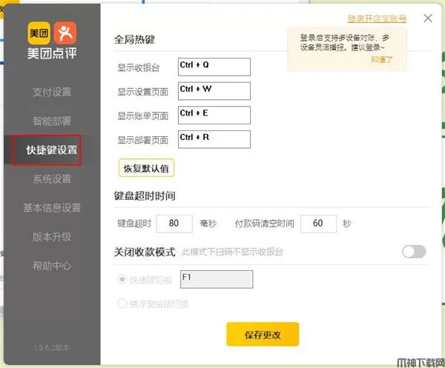445x368 pixels.
Task: Open 智能部署 settings tab
Action: pos(52,121)
